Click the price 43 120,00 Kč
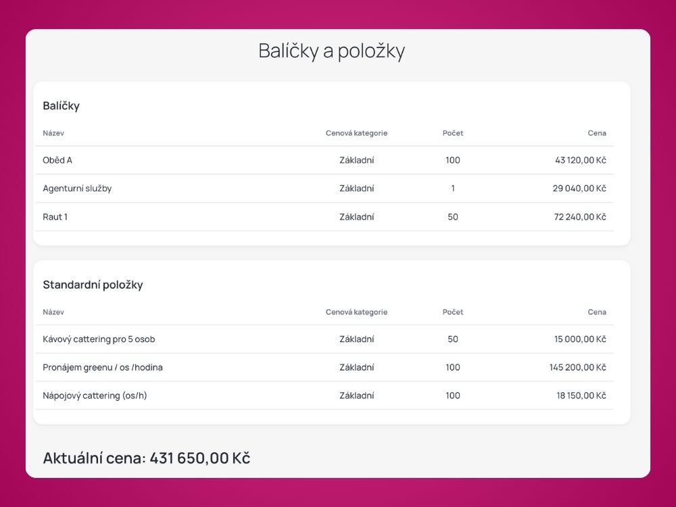 point(580,160)
